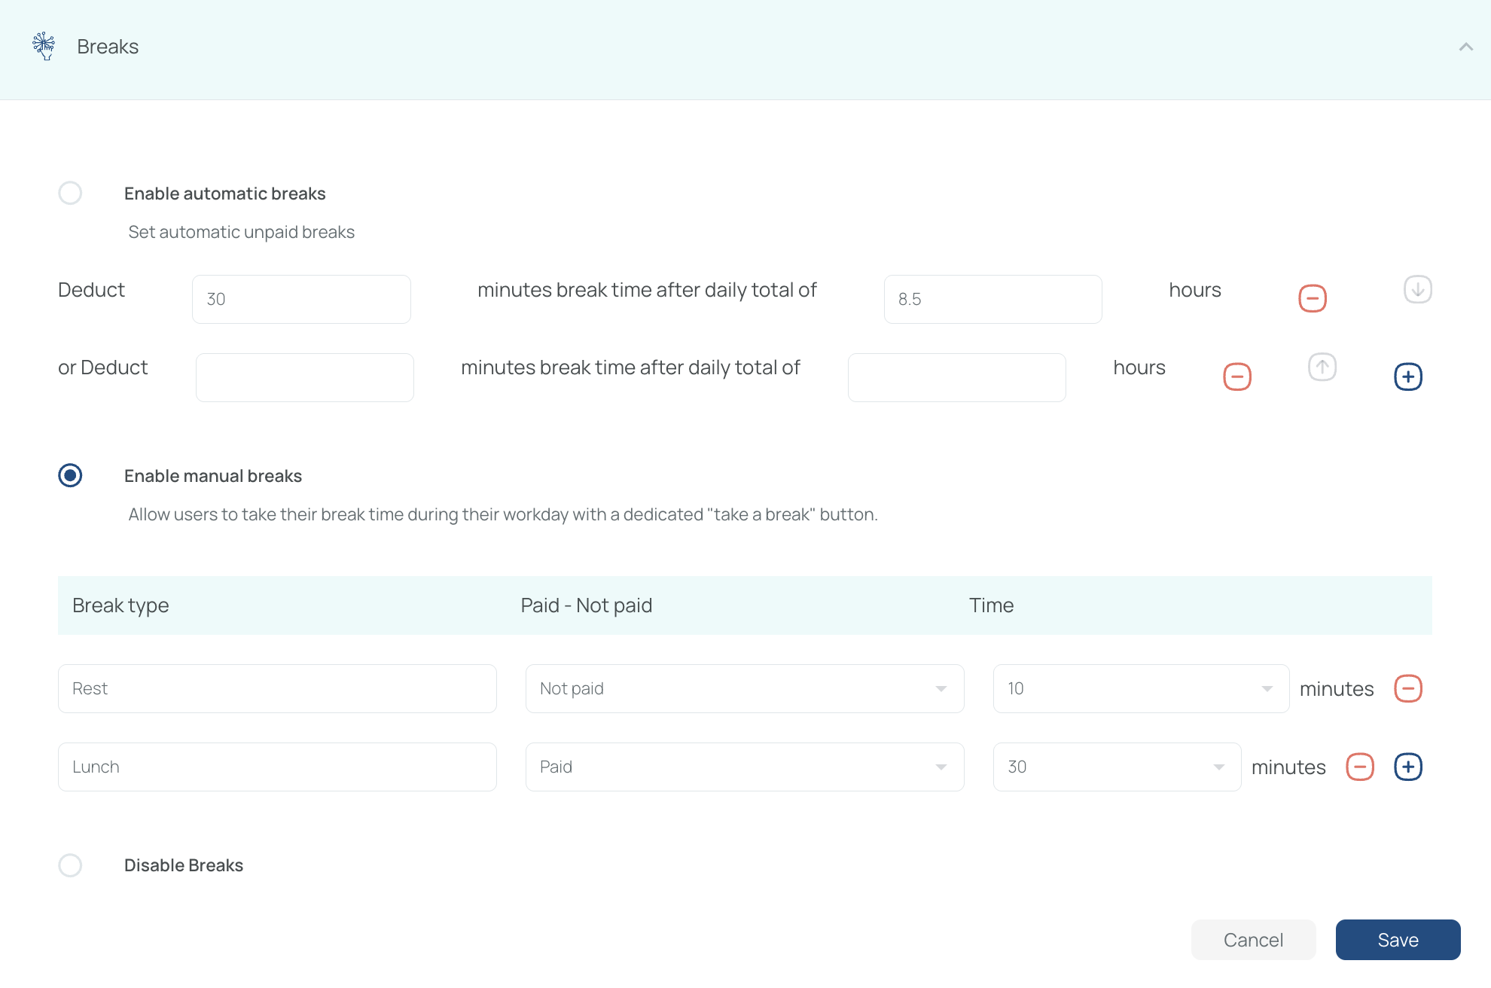Collapse the Breaks section
The width and height of the screenshot is (1491, 988).
(1465, 47)
